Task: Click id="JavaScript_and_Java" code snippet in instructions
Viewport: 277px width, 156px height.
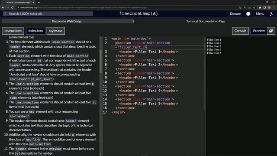Action: pyautogui.click(x=31, y=79)
